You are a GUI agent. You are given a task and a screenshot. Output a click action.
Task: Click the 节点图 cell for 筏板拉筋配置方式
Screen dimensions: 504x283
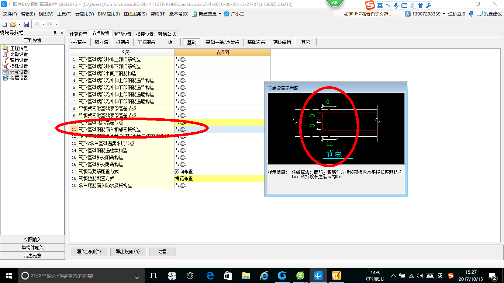(x=222, y=178)
